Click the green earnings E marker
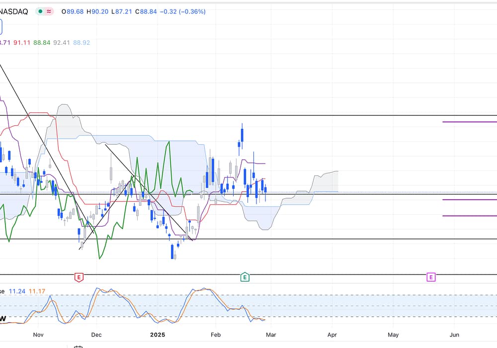497x348 pixels. point(244,277)
